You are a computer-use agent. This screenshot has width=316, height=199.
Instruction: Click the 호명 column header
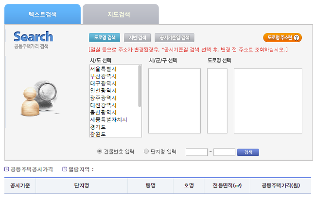[189, 185]
